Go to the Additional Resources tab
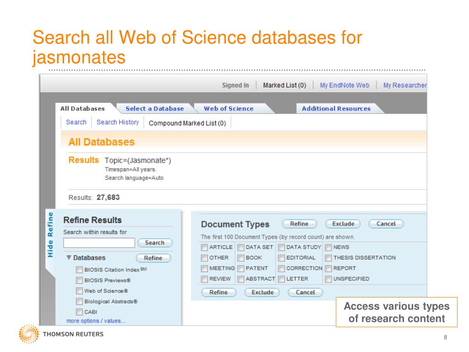The image size is (469, 352). (x=336, y=109)
